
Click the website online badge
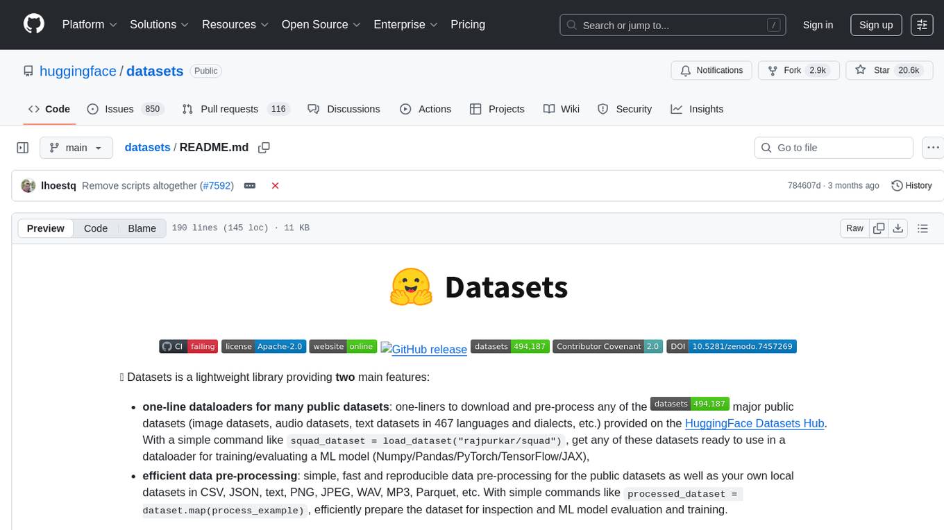pos(343,346)
